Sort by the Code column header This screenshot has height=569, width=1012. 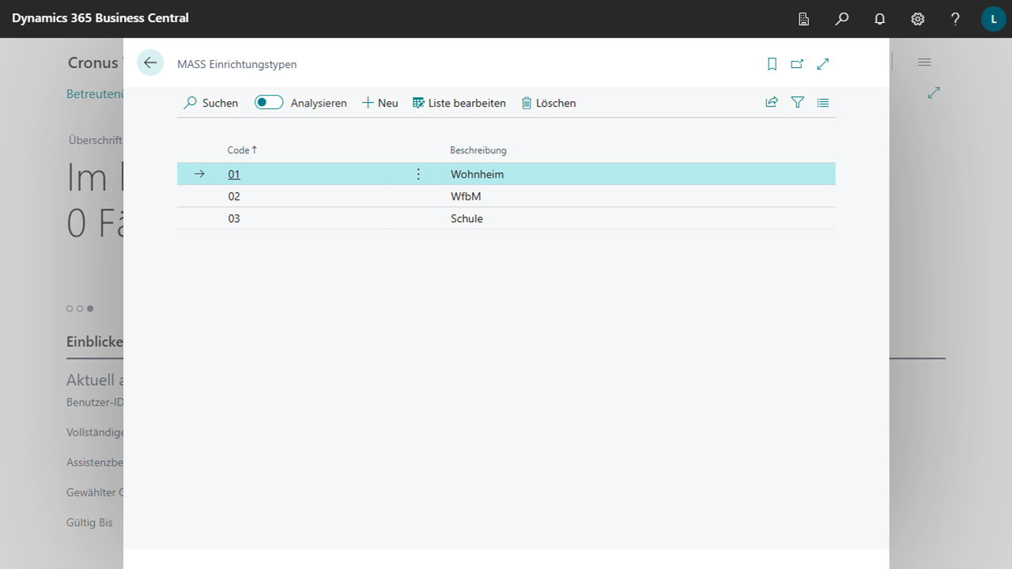(x=242, y=150)
